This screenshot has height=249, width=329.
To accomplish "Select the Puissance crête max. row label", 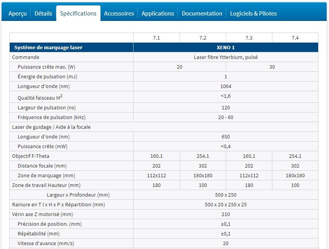I will pyautogui.click(x=48, y=67).
